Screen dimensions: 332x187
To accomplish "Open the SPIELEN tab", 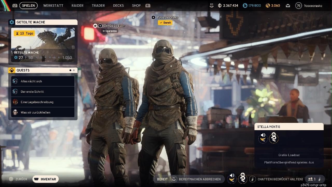I will coord(29,5).
